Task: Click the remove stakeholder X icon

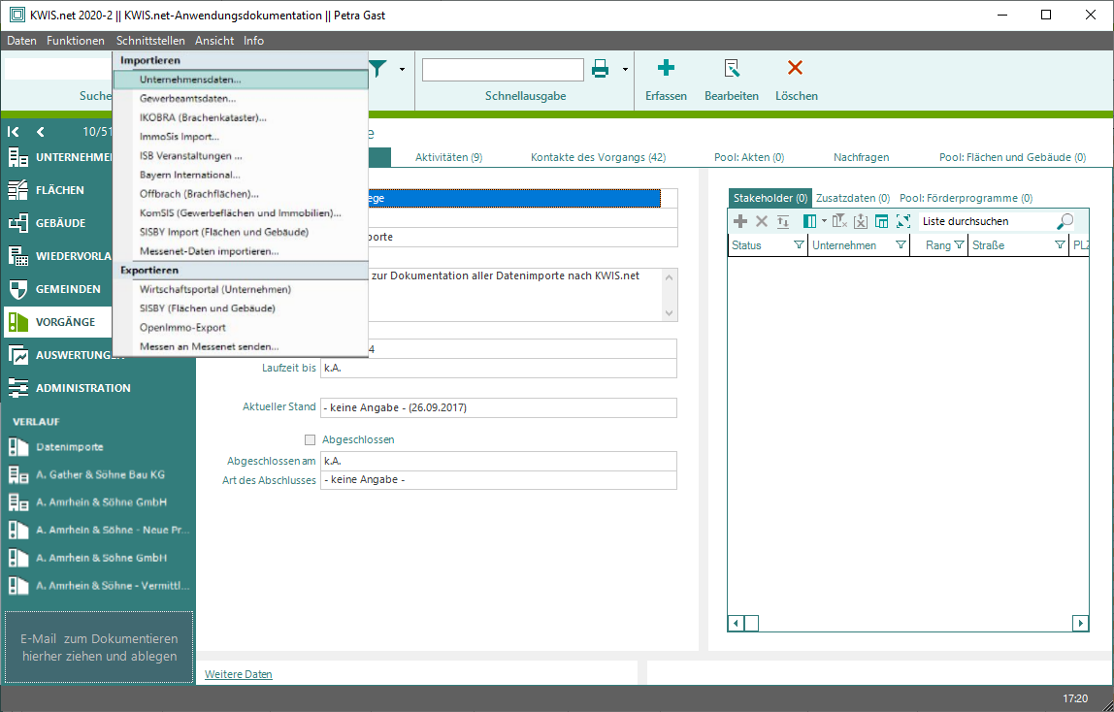Action: [762, 221]
